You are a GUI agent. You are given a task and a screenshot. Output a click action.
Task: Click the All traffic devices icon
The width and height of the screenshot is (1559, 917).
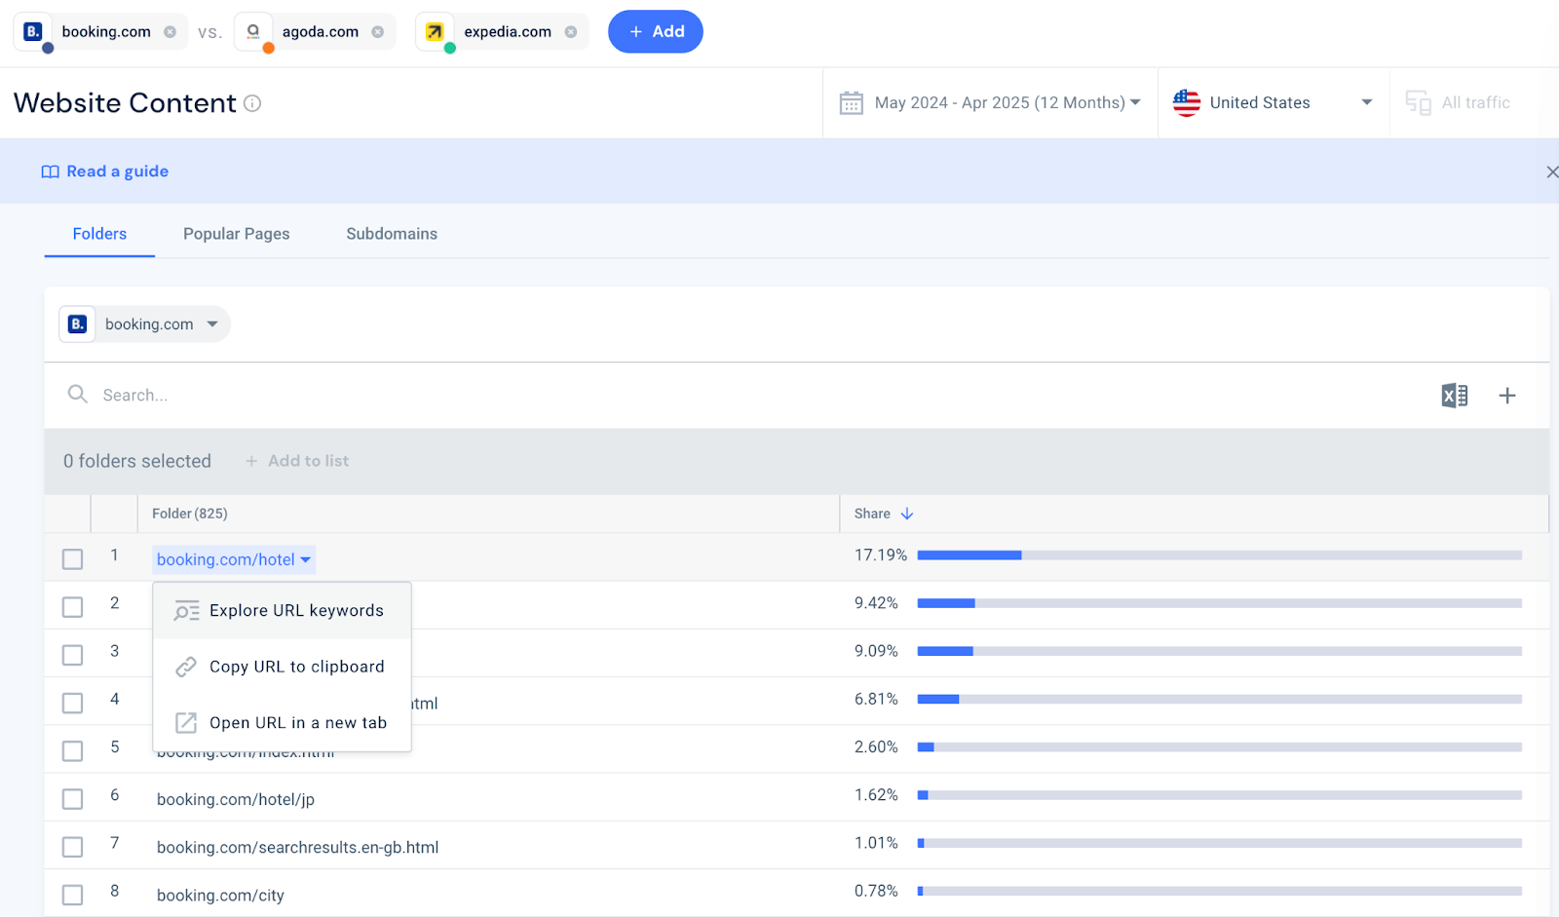coord(1419,103)
